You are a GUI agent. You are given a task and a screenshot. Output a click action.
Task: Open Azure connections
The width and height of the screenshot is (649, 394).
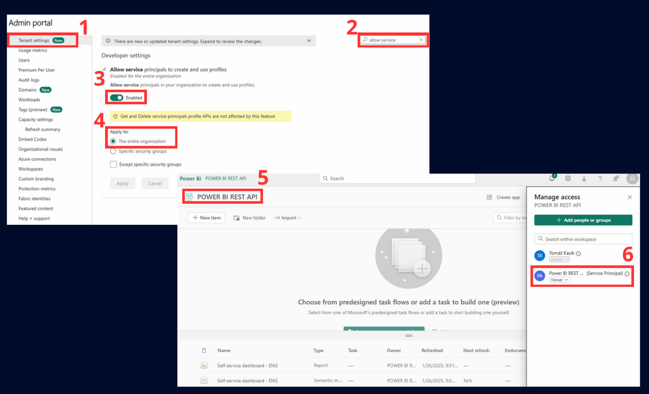click(37, 159)
